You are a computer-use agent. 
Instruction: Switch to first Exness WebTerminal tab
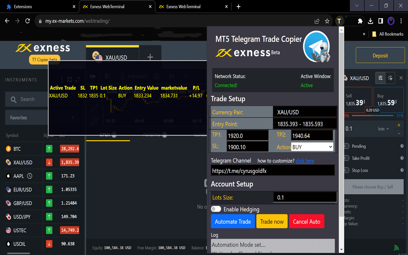pyautogui.click(x=117, y=6)
